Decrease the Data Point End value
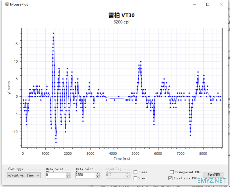This screenshot has width=230, height=187. [x=98, y=176]
